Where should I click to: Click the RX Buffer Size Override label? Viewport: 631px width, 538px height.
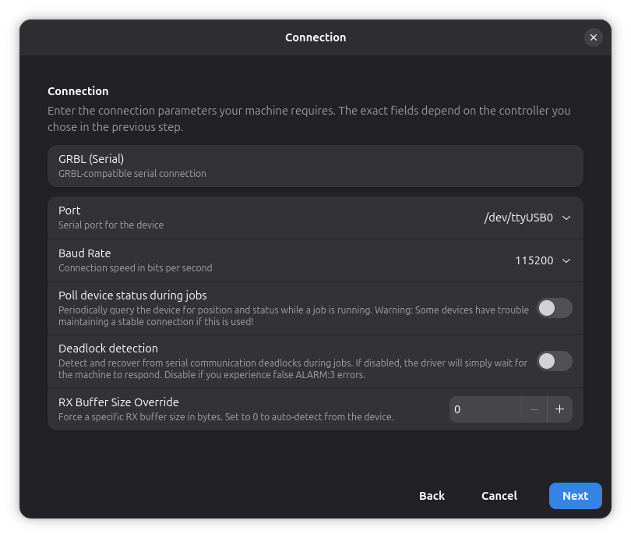(118, 402)
